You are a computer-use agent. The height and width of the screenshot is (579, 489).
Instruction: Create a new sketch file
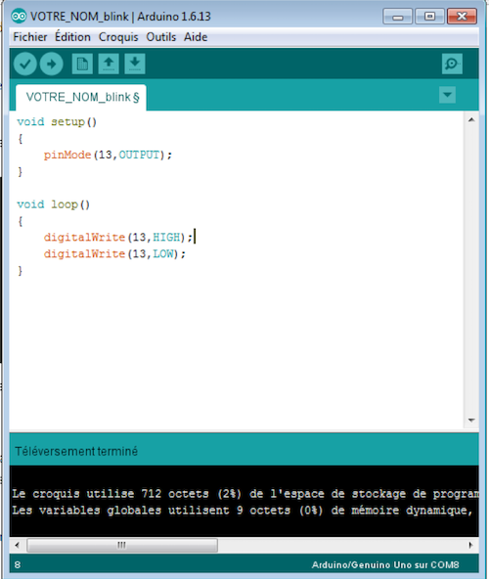82,64
